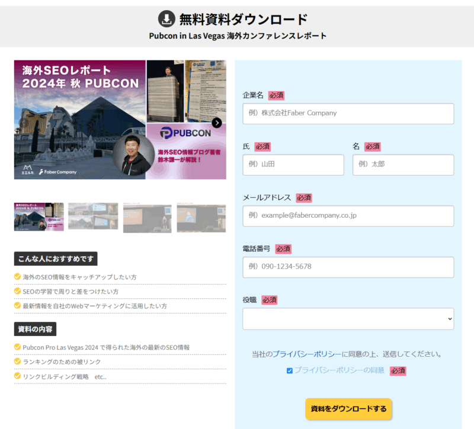Click the text 海外のSEO情報をキャッチアップしたい方
The height and width of the screenshot is (429, 474).
79,277
